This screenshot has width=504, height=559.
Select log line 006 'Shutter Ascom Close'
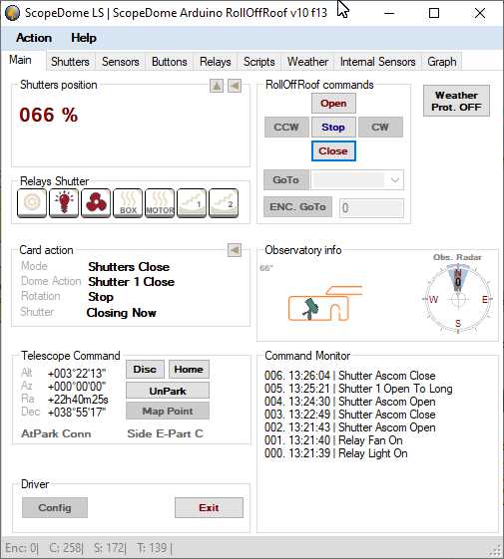(350, 376)
